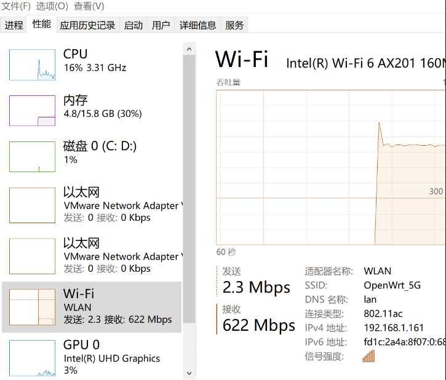Image resolution: width=446 pixels, height=380 pixels.
Task: Open the 启动 tab
Action: 133,25
